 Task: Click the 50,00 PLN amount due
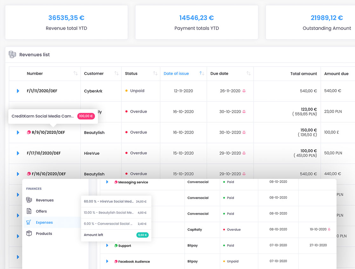click(x=333, y=153)
